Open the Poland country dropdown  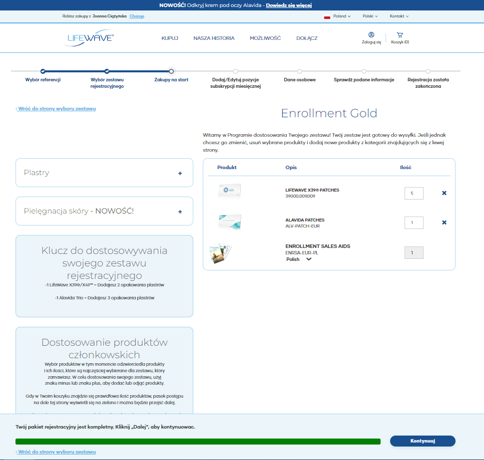(342, 16)
